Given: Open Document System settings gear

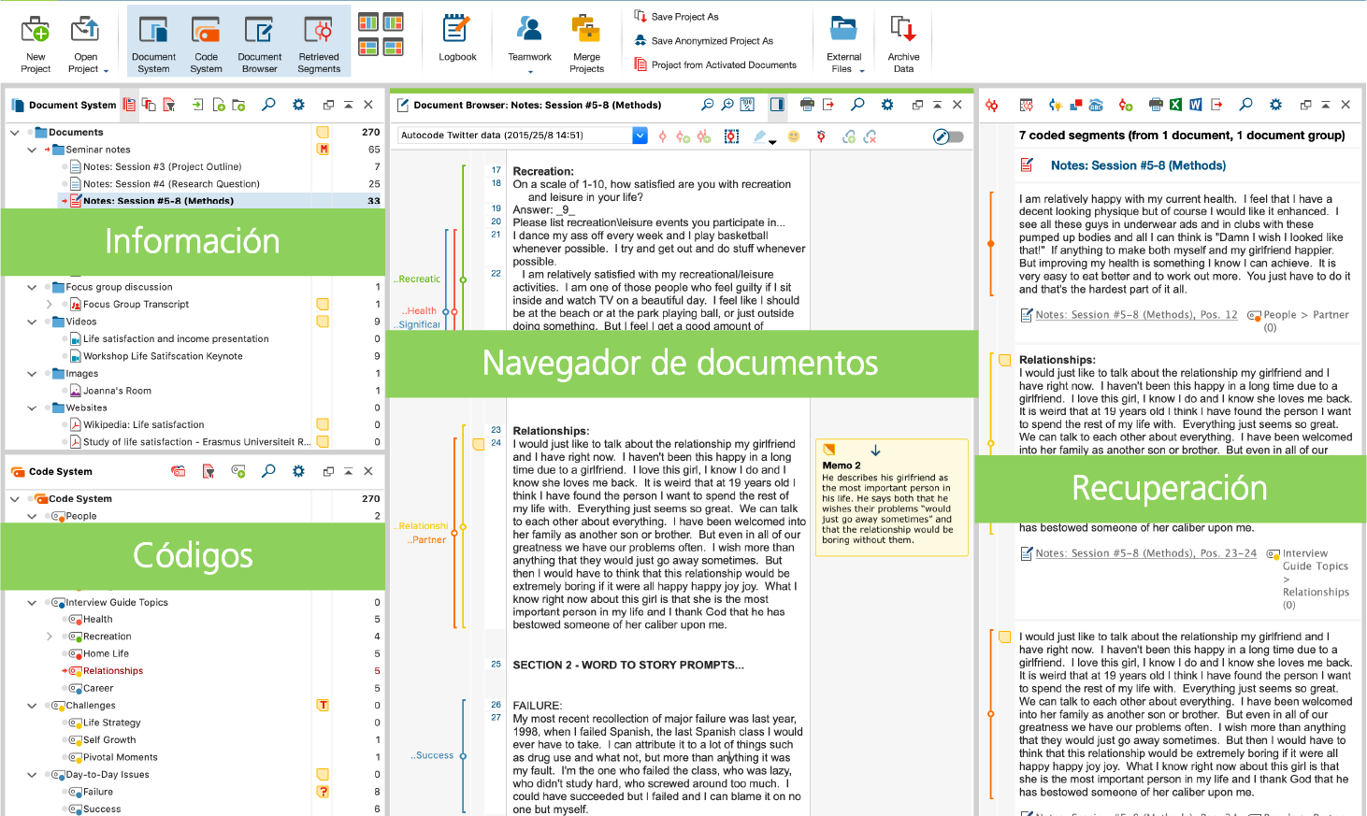Looking at the screenshot, I should point(298,105).
